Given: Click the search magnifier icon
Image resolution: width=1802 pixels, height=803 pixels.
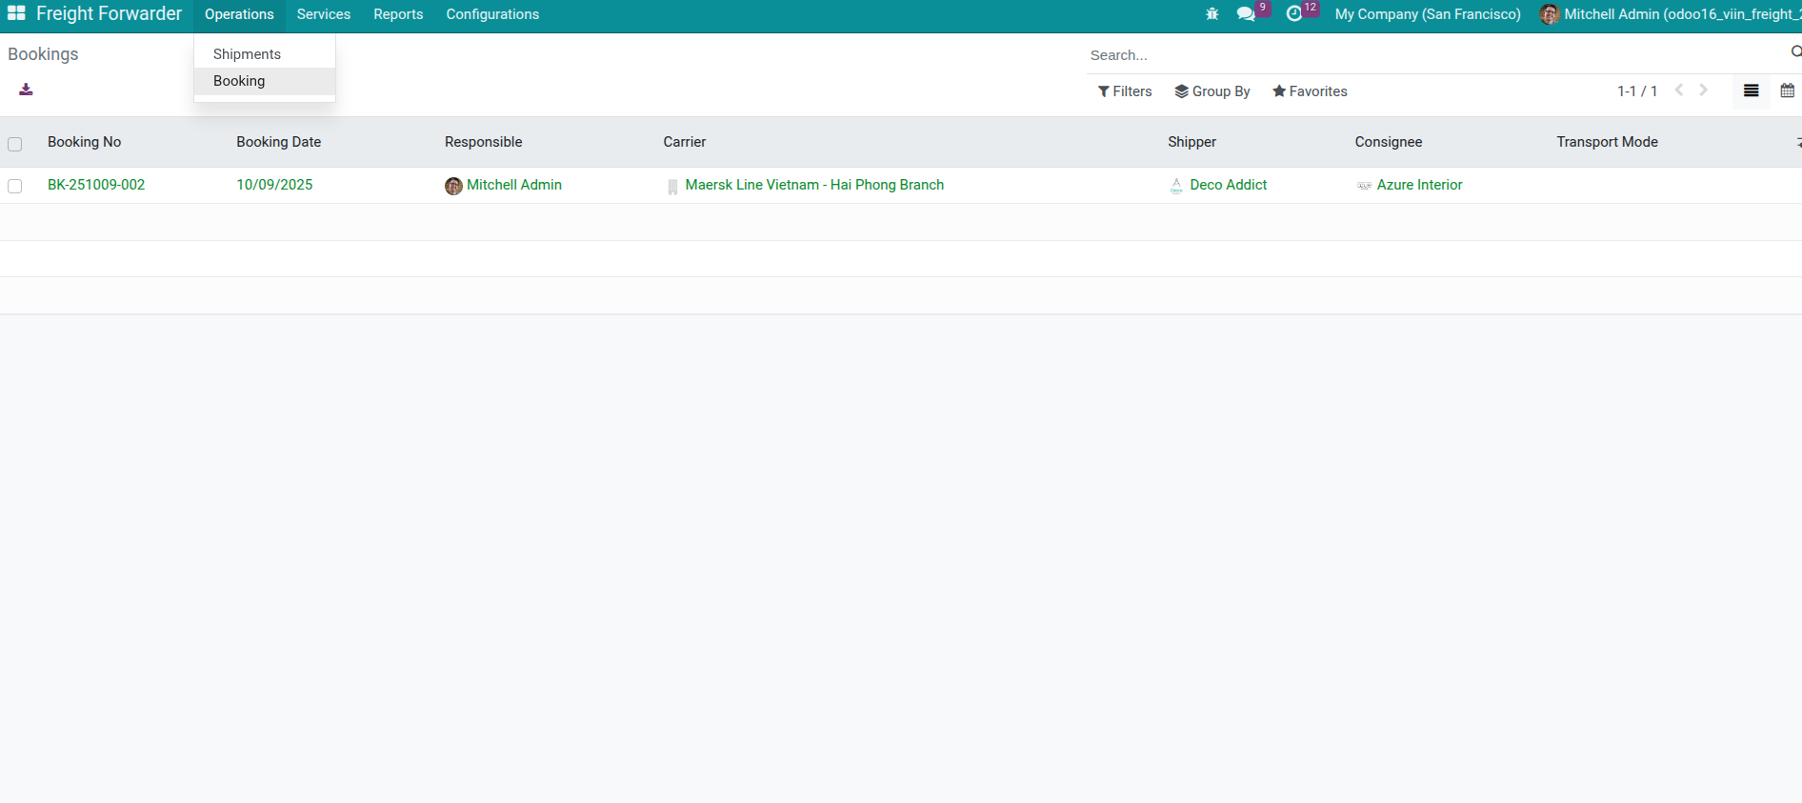Looking at the screenshot, I should (x=1795, y=52).
